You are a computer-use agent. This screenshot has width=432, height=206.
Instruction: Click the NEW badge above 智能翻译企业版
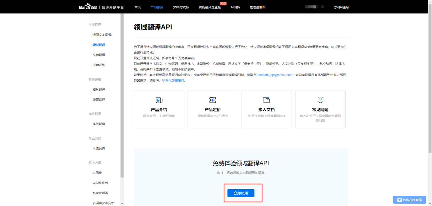223,4
